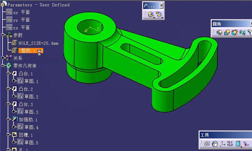Collapse the 凸台.1 pad node
Screen dimensions: 252x151
pos(8,73)
